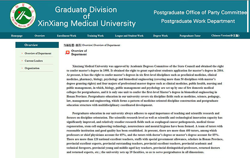Open the Postgraduate Tutor menu item
The width and height of the screenshot is (250, 158).
pyautogui.click(x=190, y=36)
